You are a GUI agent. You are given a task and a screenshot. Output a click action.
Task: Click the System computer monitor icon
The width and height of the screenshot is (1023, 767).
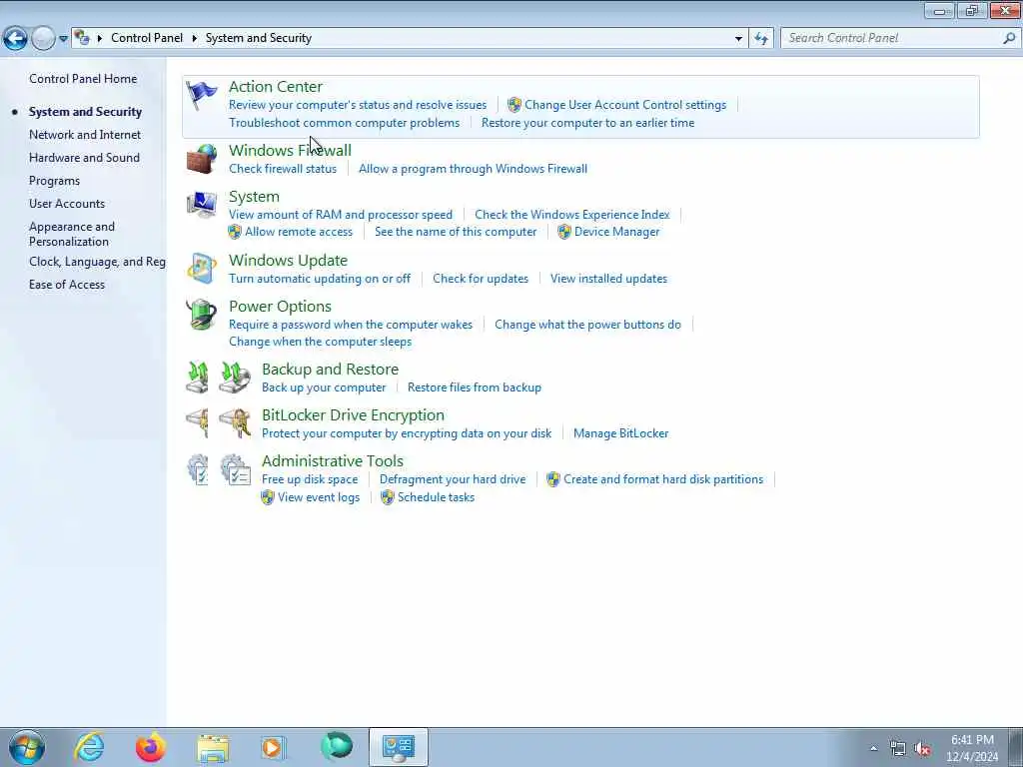pos(202,205)
